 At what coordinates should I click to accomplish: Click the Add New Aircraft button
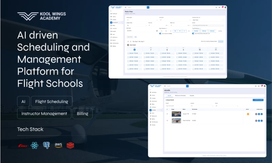click(258, 100)
